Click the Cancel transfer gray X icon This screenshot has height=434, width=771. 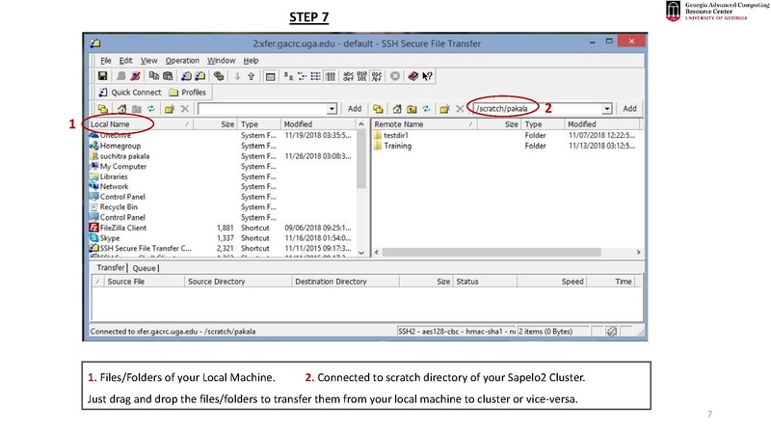point(395,76)
